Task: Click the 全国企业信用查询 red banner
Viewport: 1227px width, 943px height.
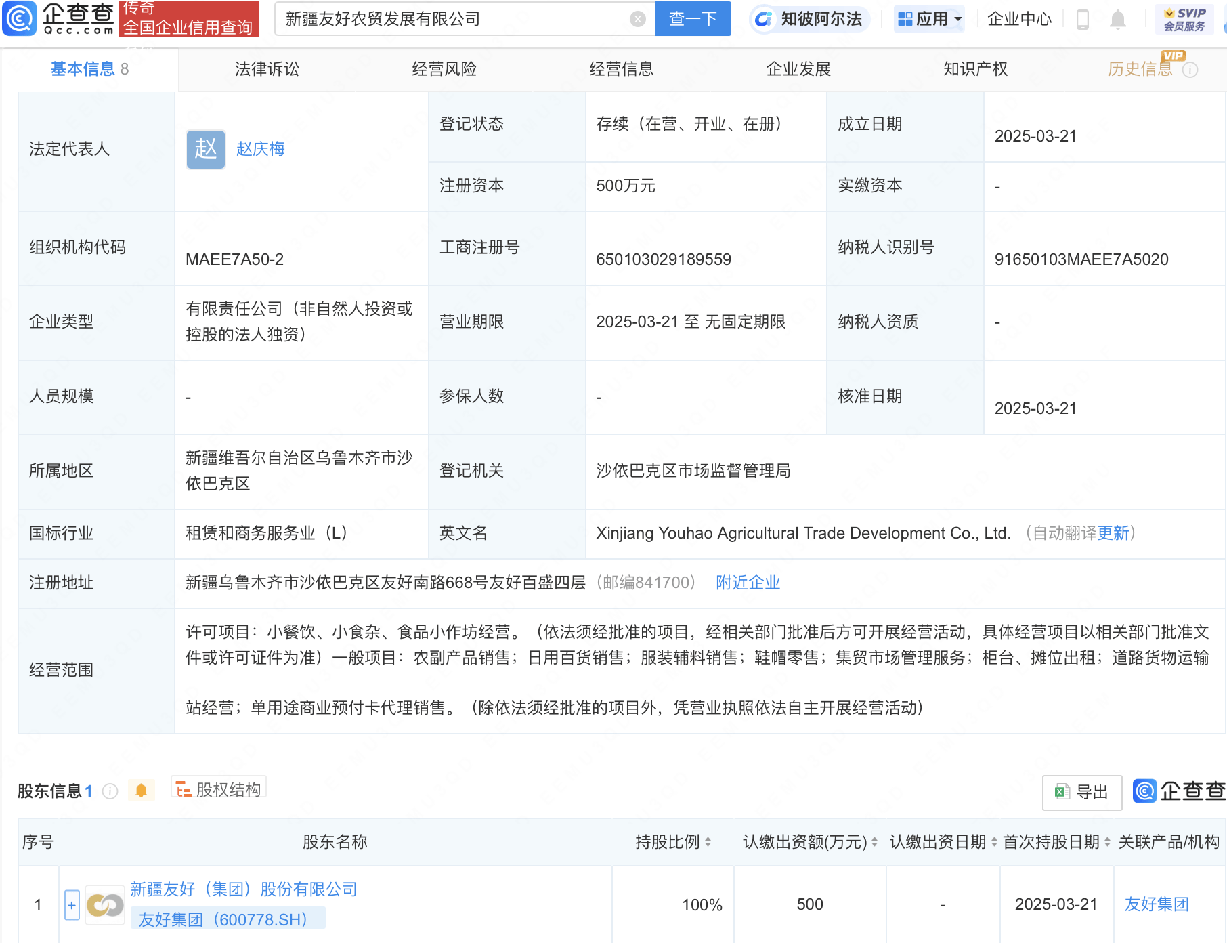Action: [x=189, y=19]
